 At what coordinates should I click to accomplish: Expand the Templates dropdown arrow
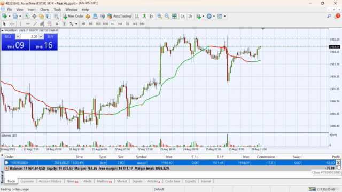tap(224, 16)
